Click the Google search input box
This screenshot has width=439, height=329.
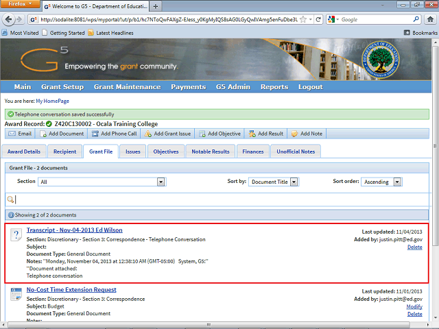pos(375,19)
